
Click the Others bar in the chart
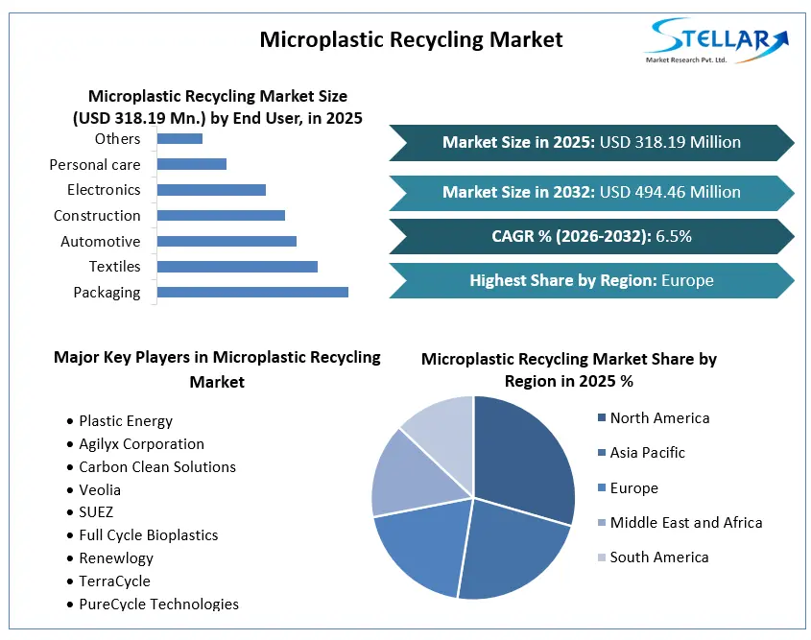tap(179, 138)
